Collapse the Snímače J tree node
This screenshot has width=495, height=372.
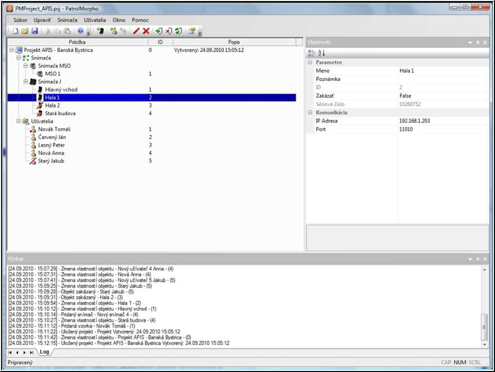pos(25,82)
